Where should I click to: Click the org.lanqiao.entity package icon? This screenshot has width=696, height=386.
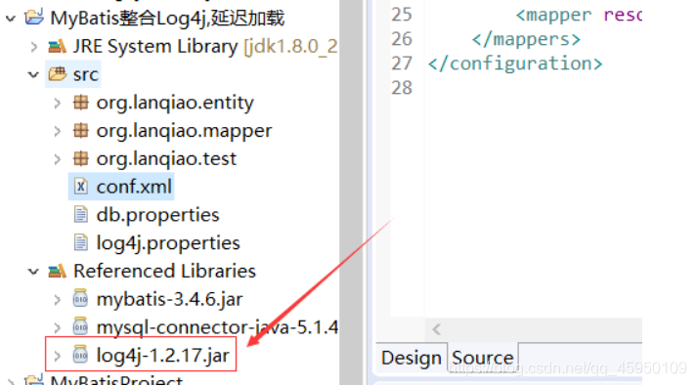click(80, 103)
